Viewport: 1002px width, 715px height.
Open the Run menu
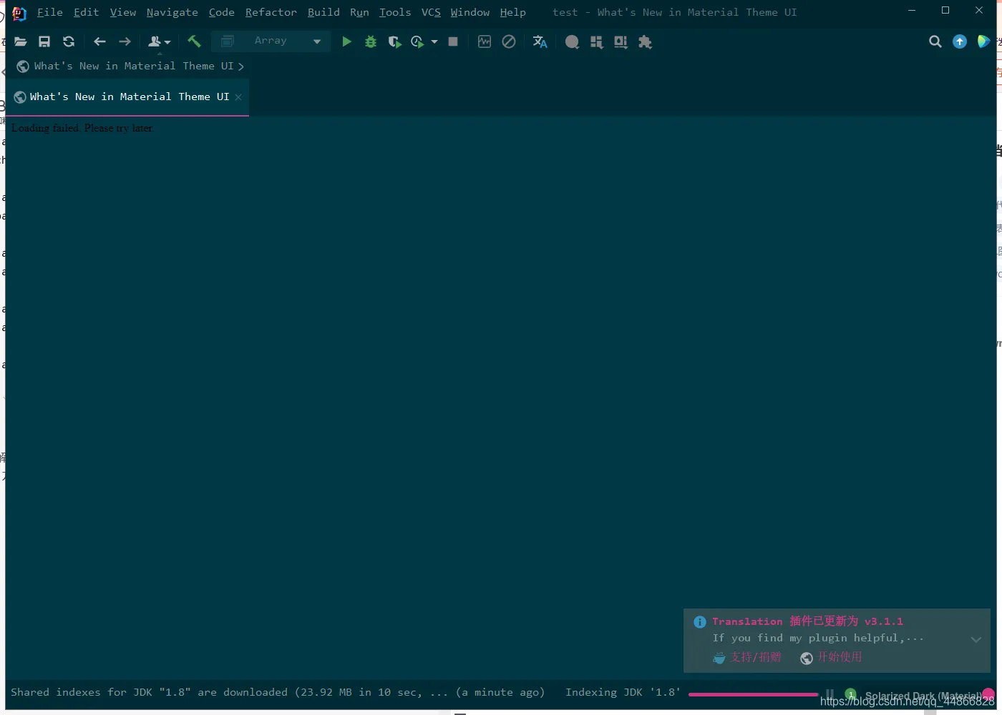(x=360, y=12)
